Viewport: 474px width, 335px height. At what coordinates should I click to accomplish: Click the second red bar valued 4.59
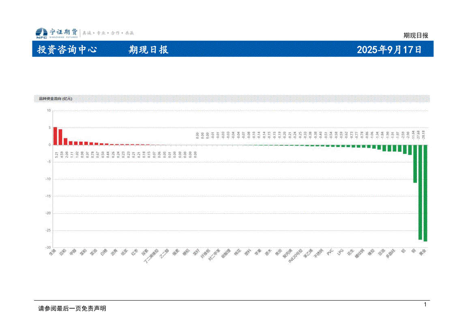tap(60, 137)
